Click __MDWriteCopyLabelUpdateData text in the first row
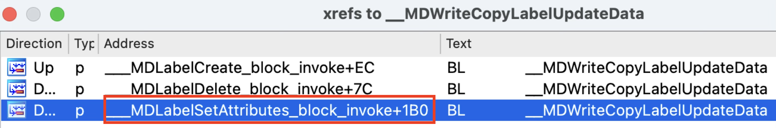This screenshot has width=776, height=128. click(646, 68)
